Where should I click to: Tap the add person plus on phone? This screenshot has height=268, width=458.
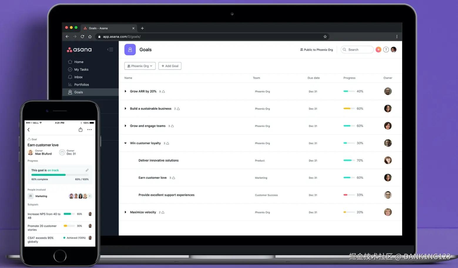[x=90, y=196]
